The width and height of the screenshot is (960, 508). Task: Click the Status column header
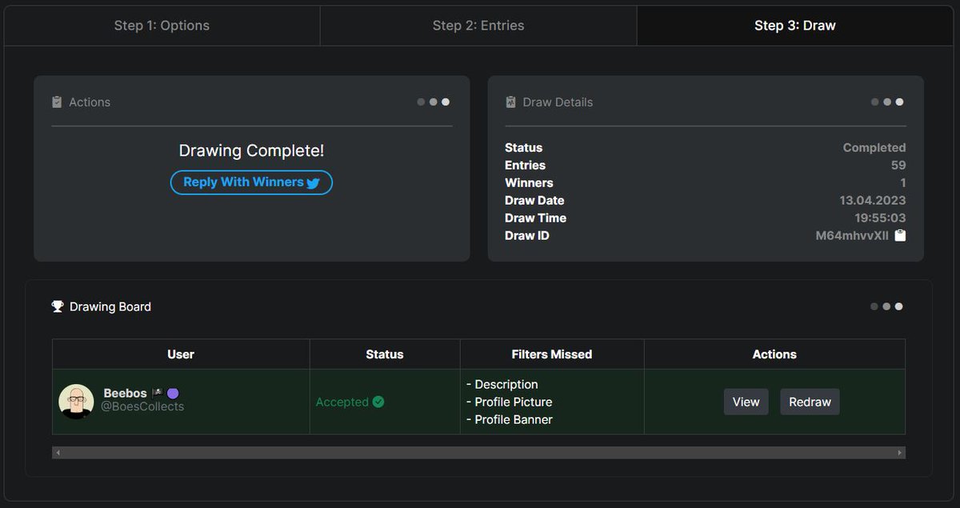tap(385, 354)
